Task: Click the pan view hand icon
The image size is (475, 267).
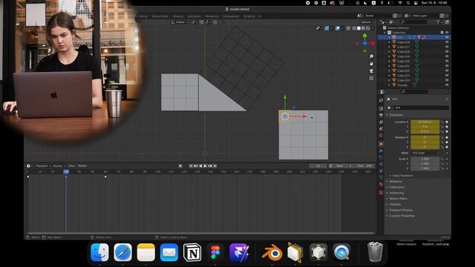Action: [371, 64]
